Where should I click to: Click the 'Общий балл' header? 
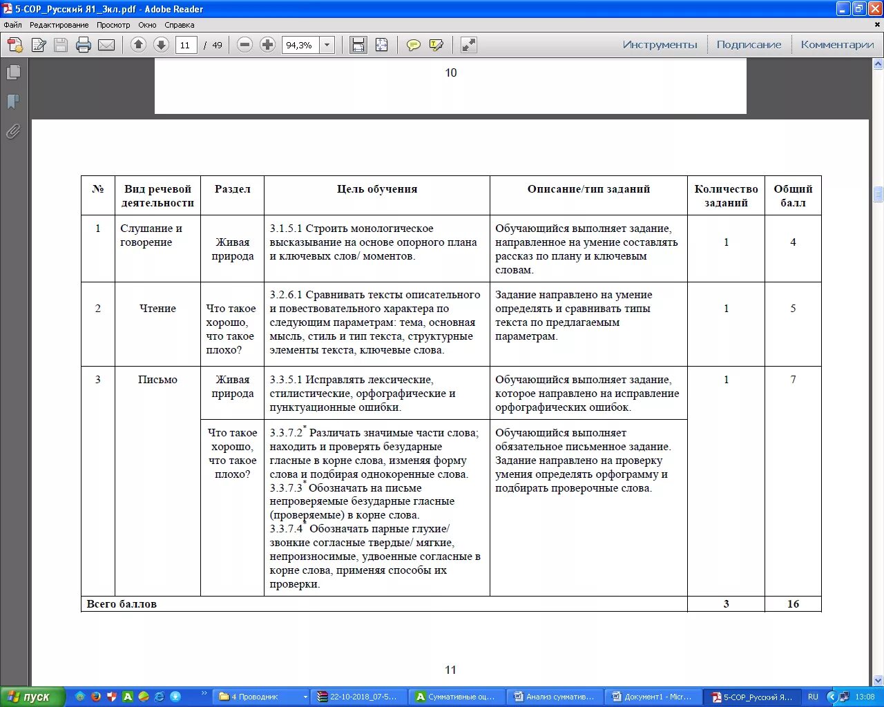(x=793, y=196)
